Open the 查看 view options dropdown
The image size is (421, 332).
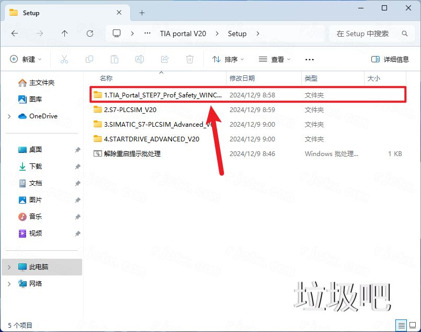click(275, 59)
